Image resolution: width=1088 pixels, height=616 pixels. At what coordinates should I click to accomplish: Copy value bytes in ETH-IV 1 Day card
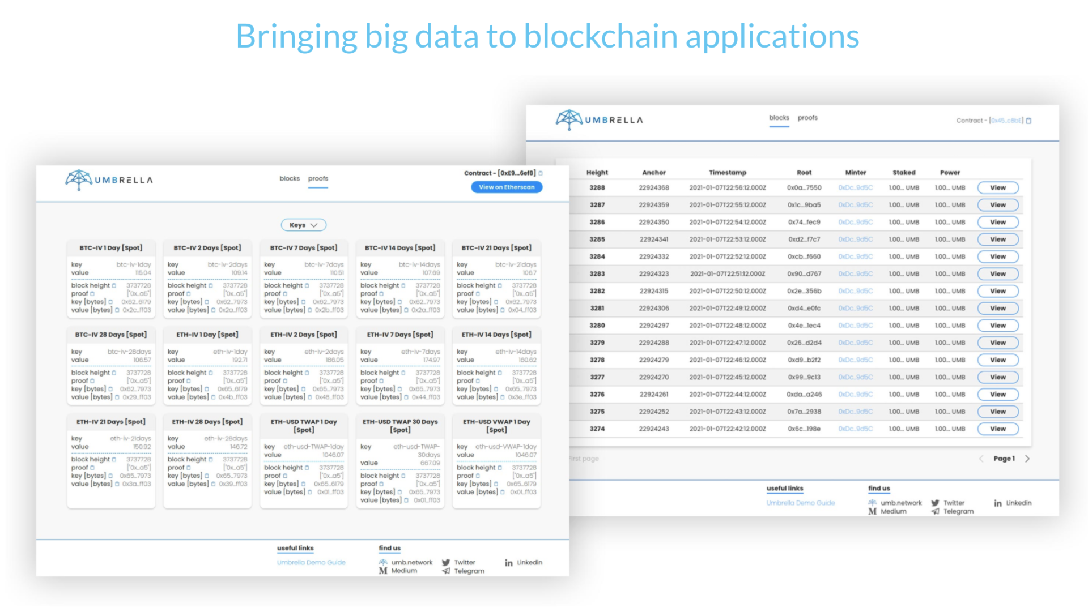pos(214,397)
